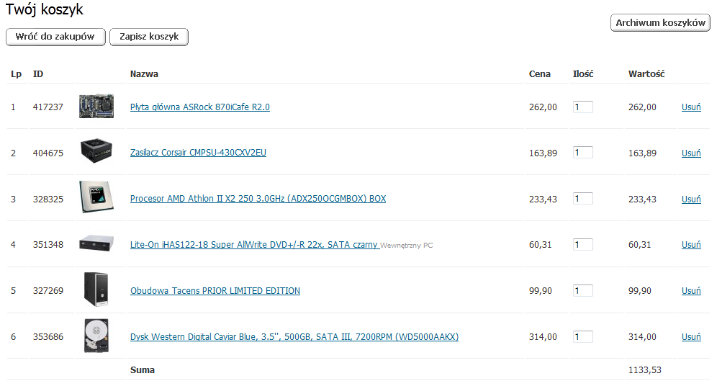Viewport: 717px width, 381px height.
Task: Save the cart with 'Zapisz koszyk'
Action: tap(149, 37)
